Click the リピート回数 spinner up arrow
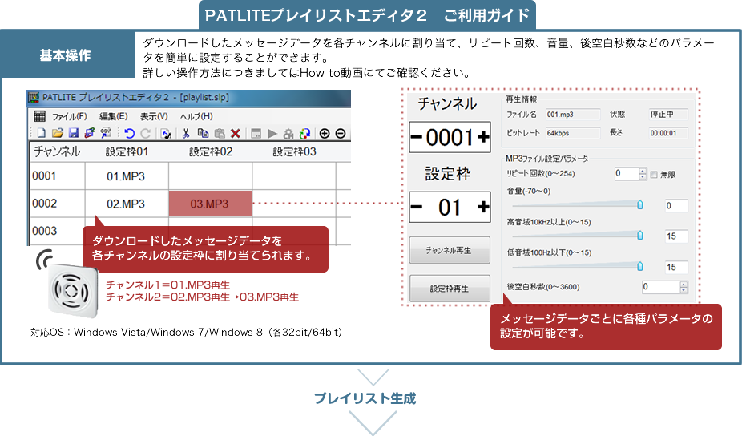The image size is (742, 436). coord(643,171)
